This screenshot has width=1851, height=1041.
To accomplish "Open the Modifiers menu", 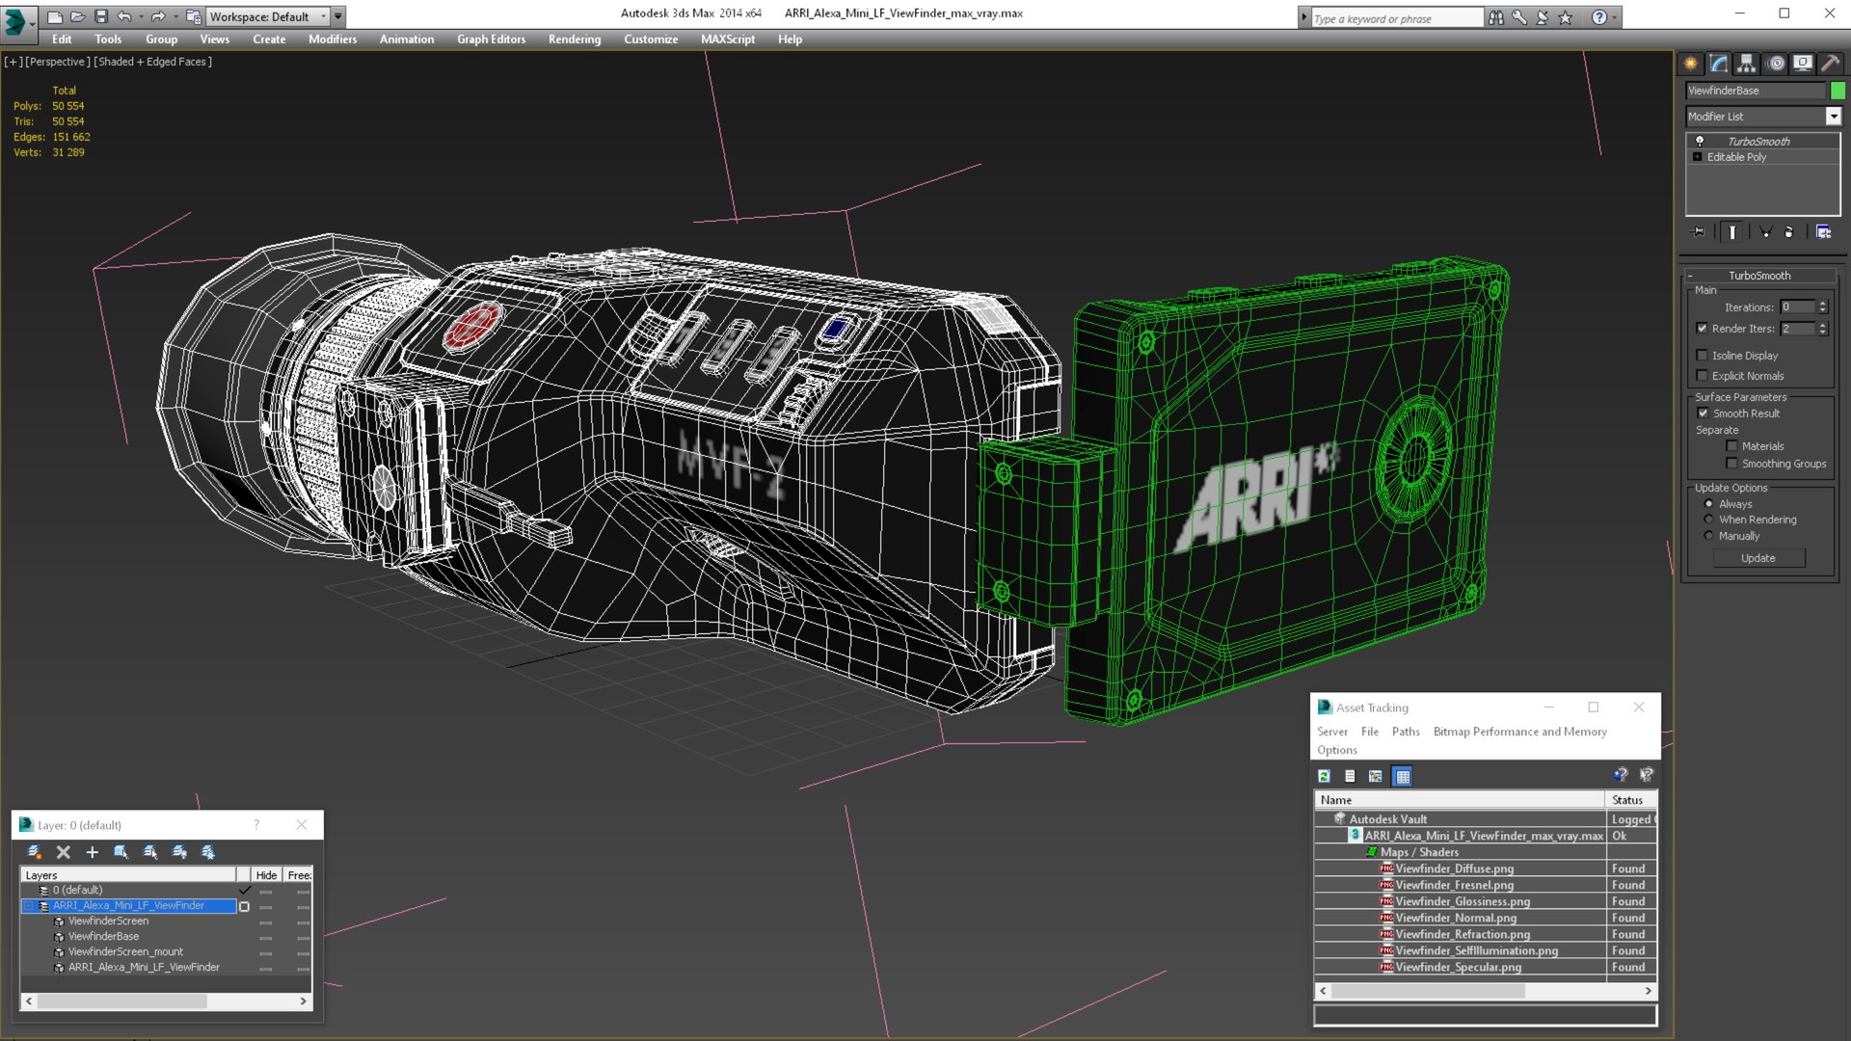I will pos(333,40).
